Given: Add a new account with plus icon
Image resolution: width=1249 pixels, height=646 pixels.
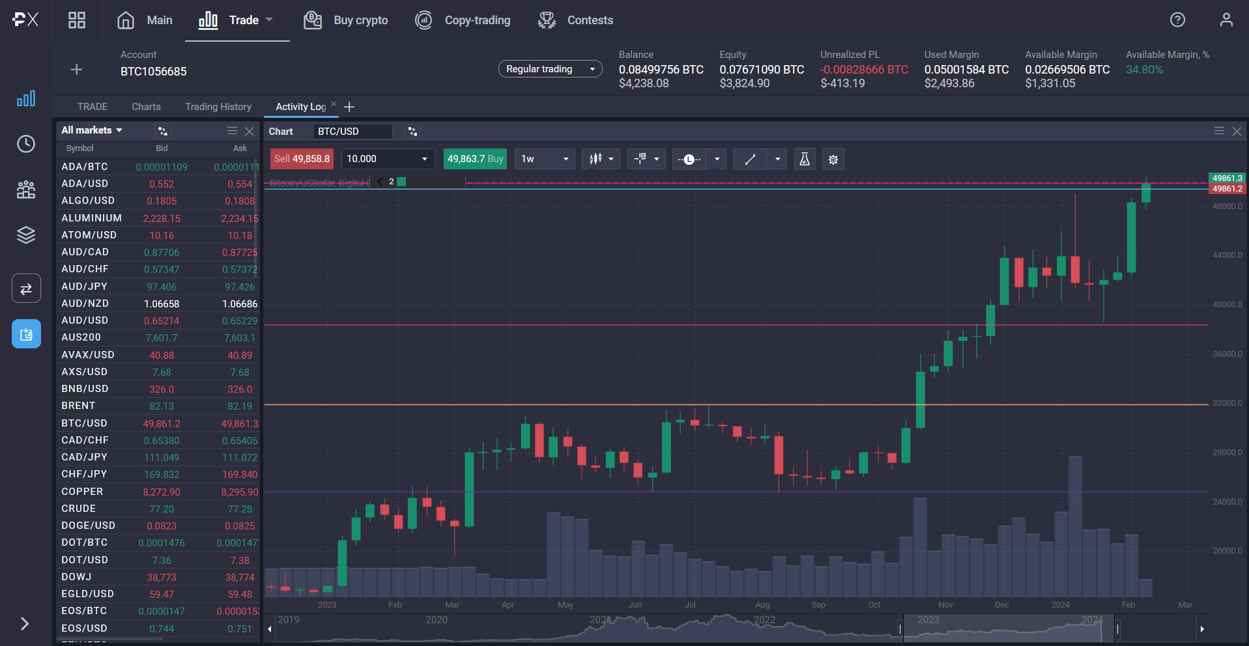Looking at the screenshot, I should 76,69.
